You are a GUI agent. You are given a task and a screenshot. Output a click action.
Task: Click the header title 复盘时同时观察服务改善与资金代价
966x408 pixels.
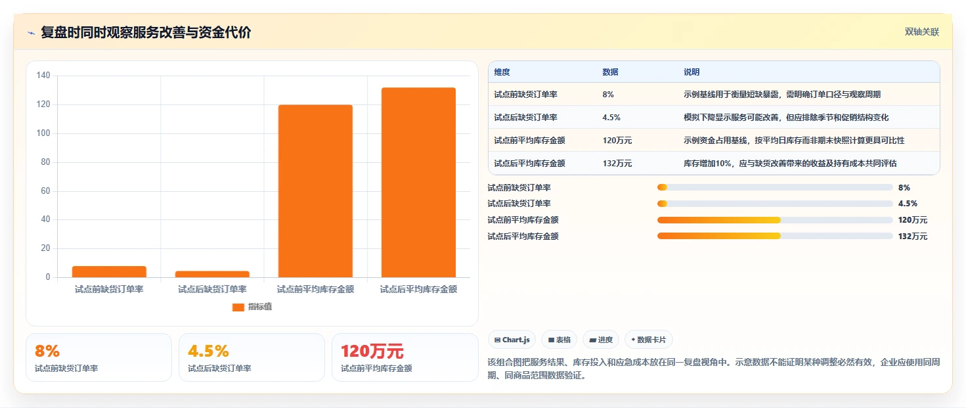pos(146,33)
